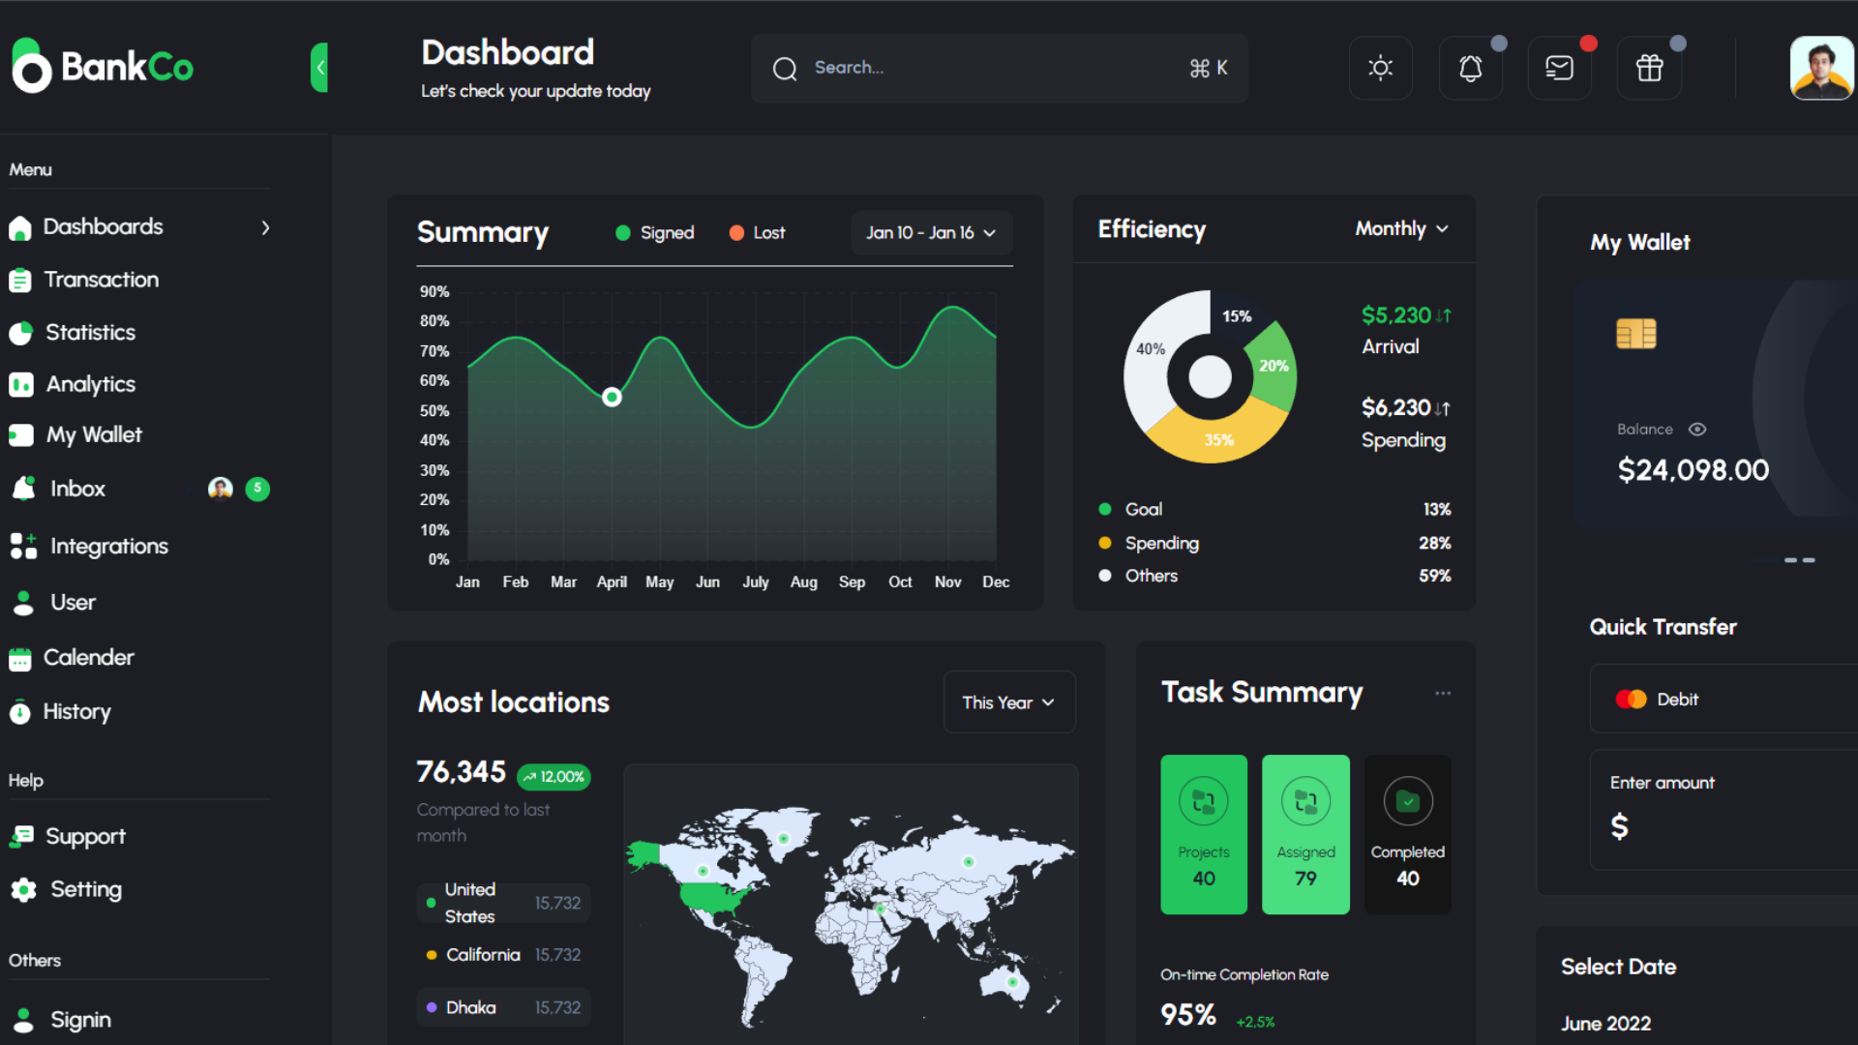Toggle Signed series in Summary legend

(655, 233)
